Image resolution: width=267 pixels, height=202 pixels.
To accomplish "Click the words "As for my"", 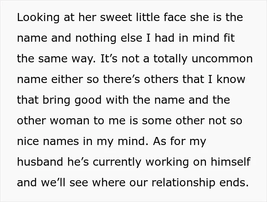I will (x=180, y=142).
